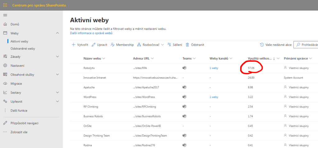Collapse navigation with the hamburger icon
The height and width of the screenshot is (148, 318).
point(5,15)
